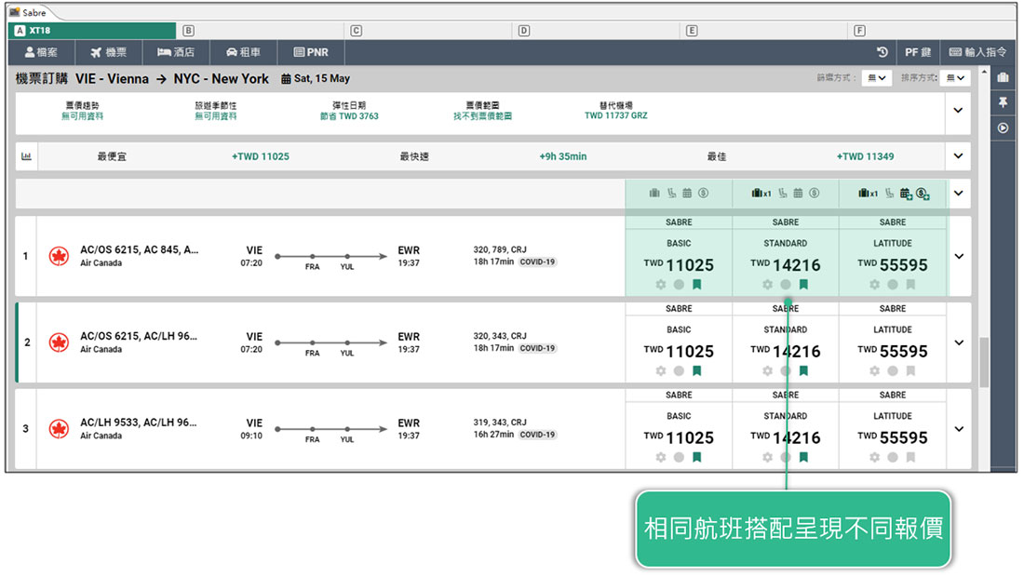Screen dimensions: 1024x577
Task: Click the 輸入指令 button
Action: click(x=977, y=52)
